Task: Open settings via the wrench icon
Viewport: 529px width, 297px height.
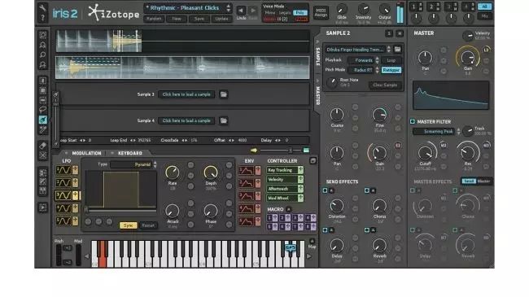Action: (x=42, y=7)
